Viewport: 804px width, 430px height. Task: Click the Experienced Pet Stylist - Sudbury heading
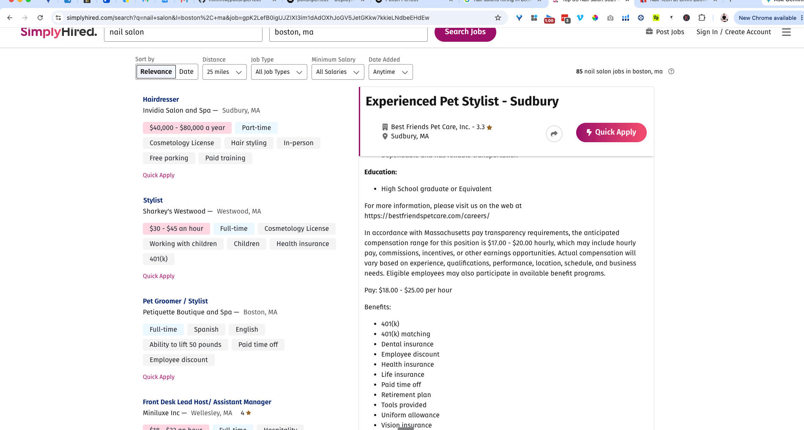pyautogui.click(x=462, y=101)
